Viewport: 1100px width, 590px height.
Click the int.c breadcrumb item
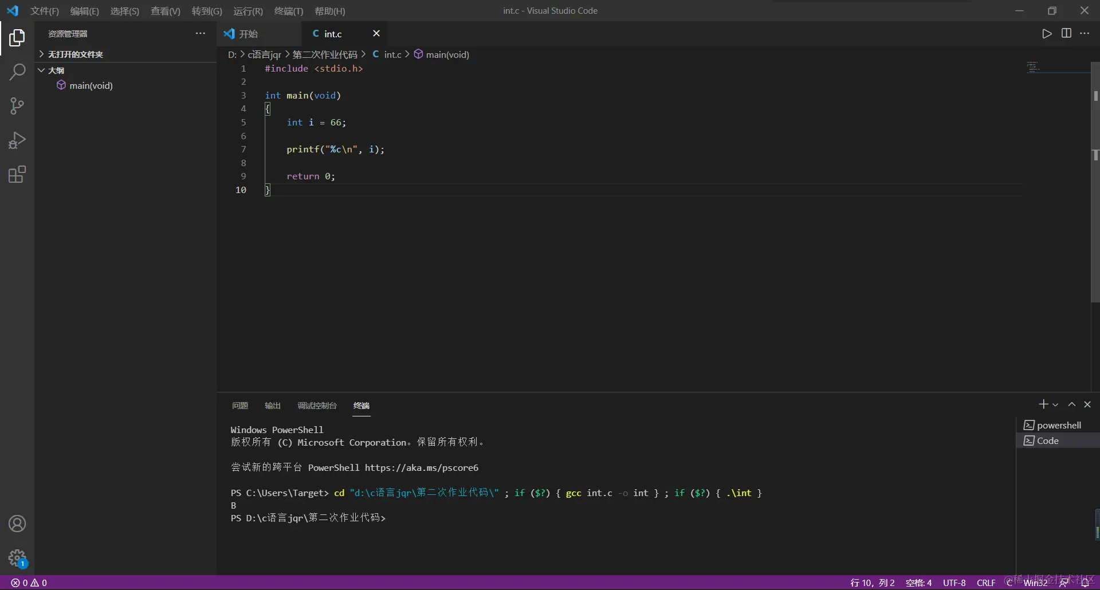point(387,54)
